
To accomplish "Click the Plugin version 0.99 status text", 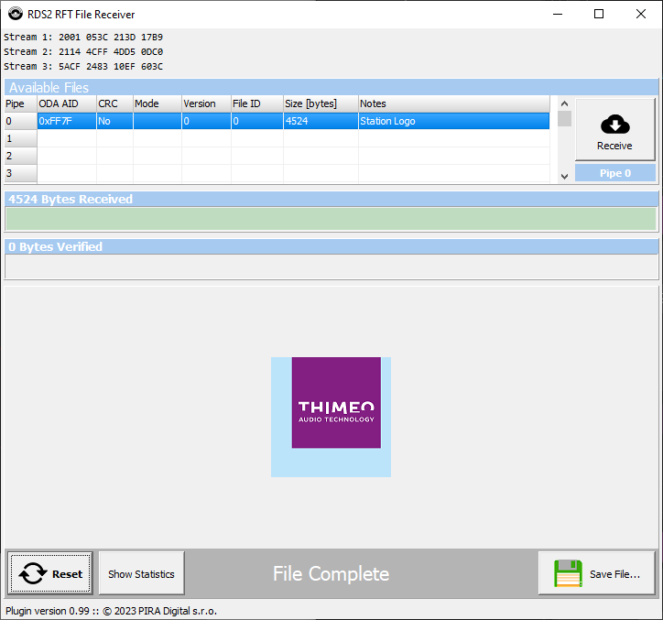I will pos(111,611).
